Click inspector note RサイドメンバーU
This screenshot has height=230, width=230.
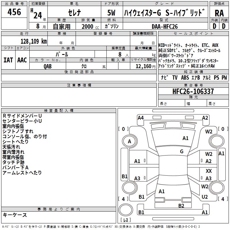(x=22, y=116)
